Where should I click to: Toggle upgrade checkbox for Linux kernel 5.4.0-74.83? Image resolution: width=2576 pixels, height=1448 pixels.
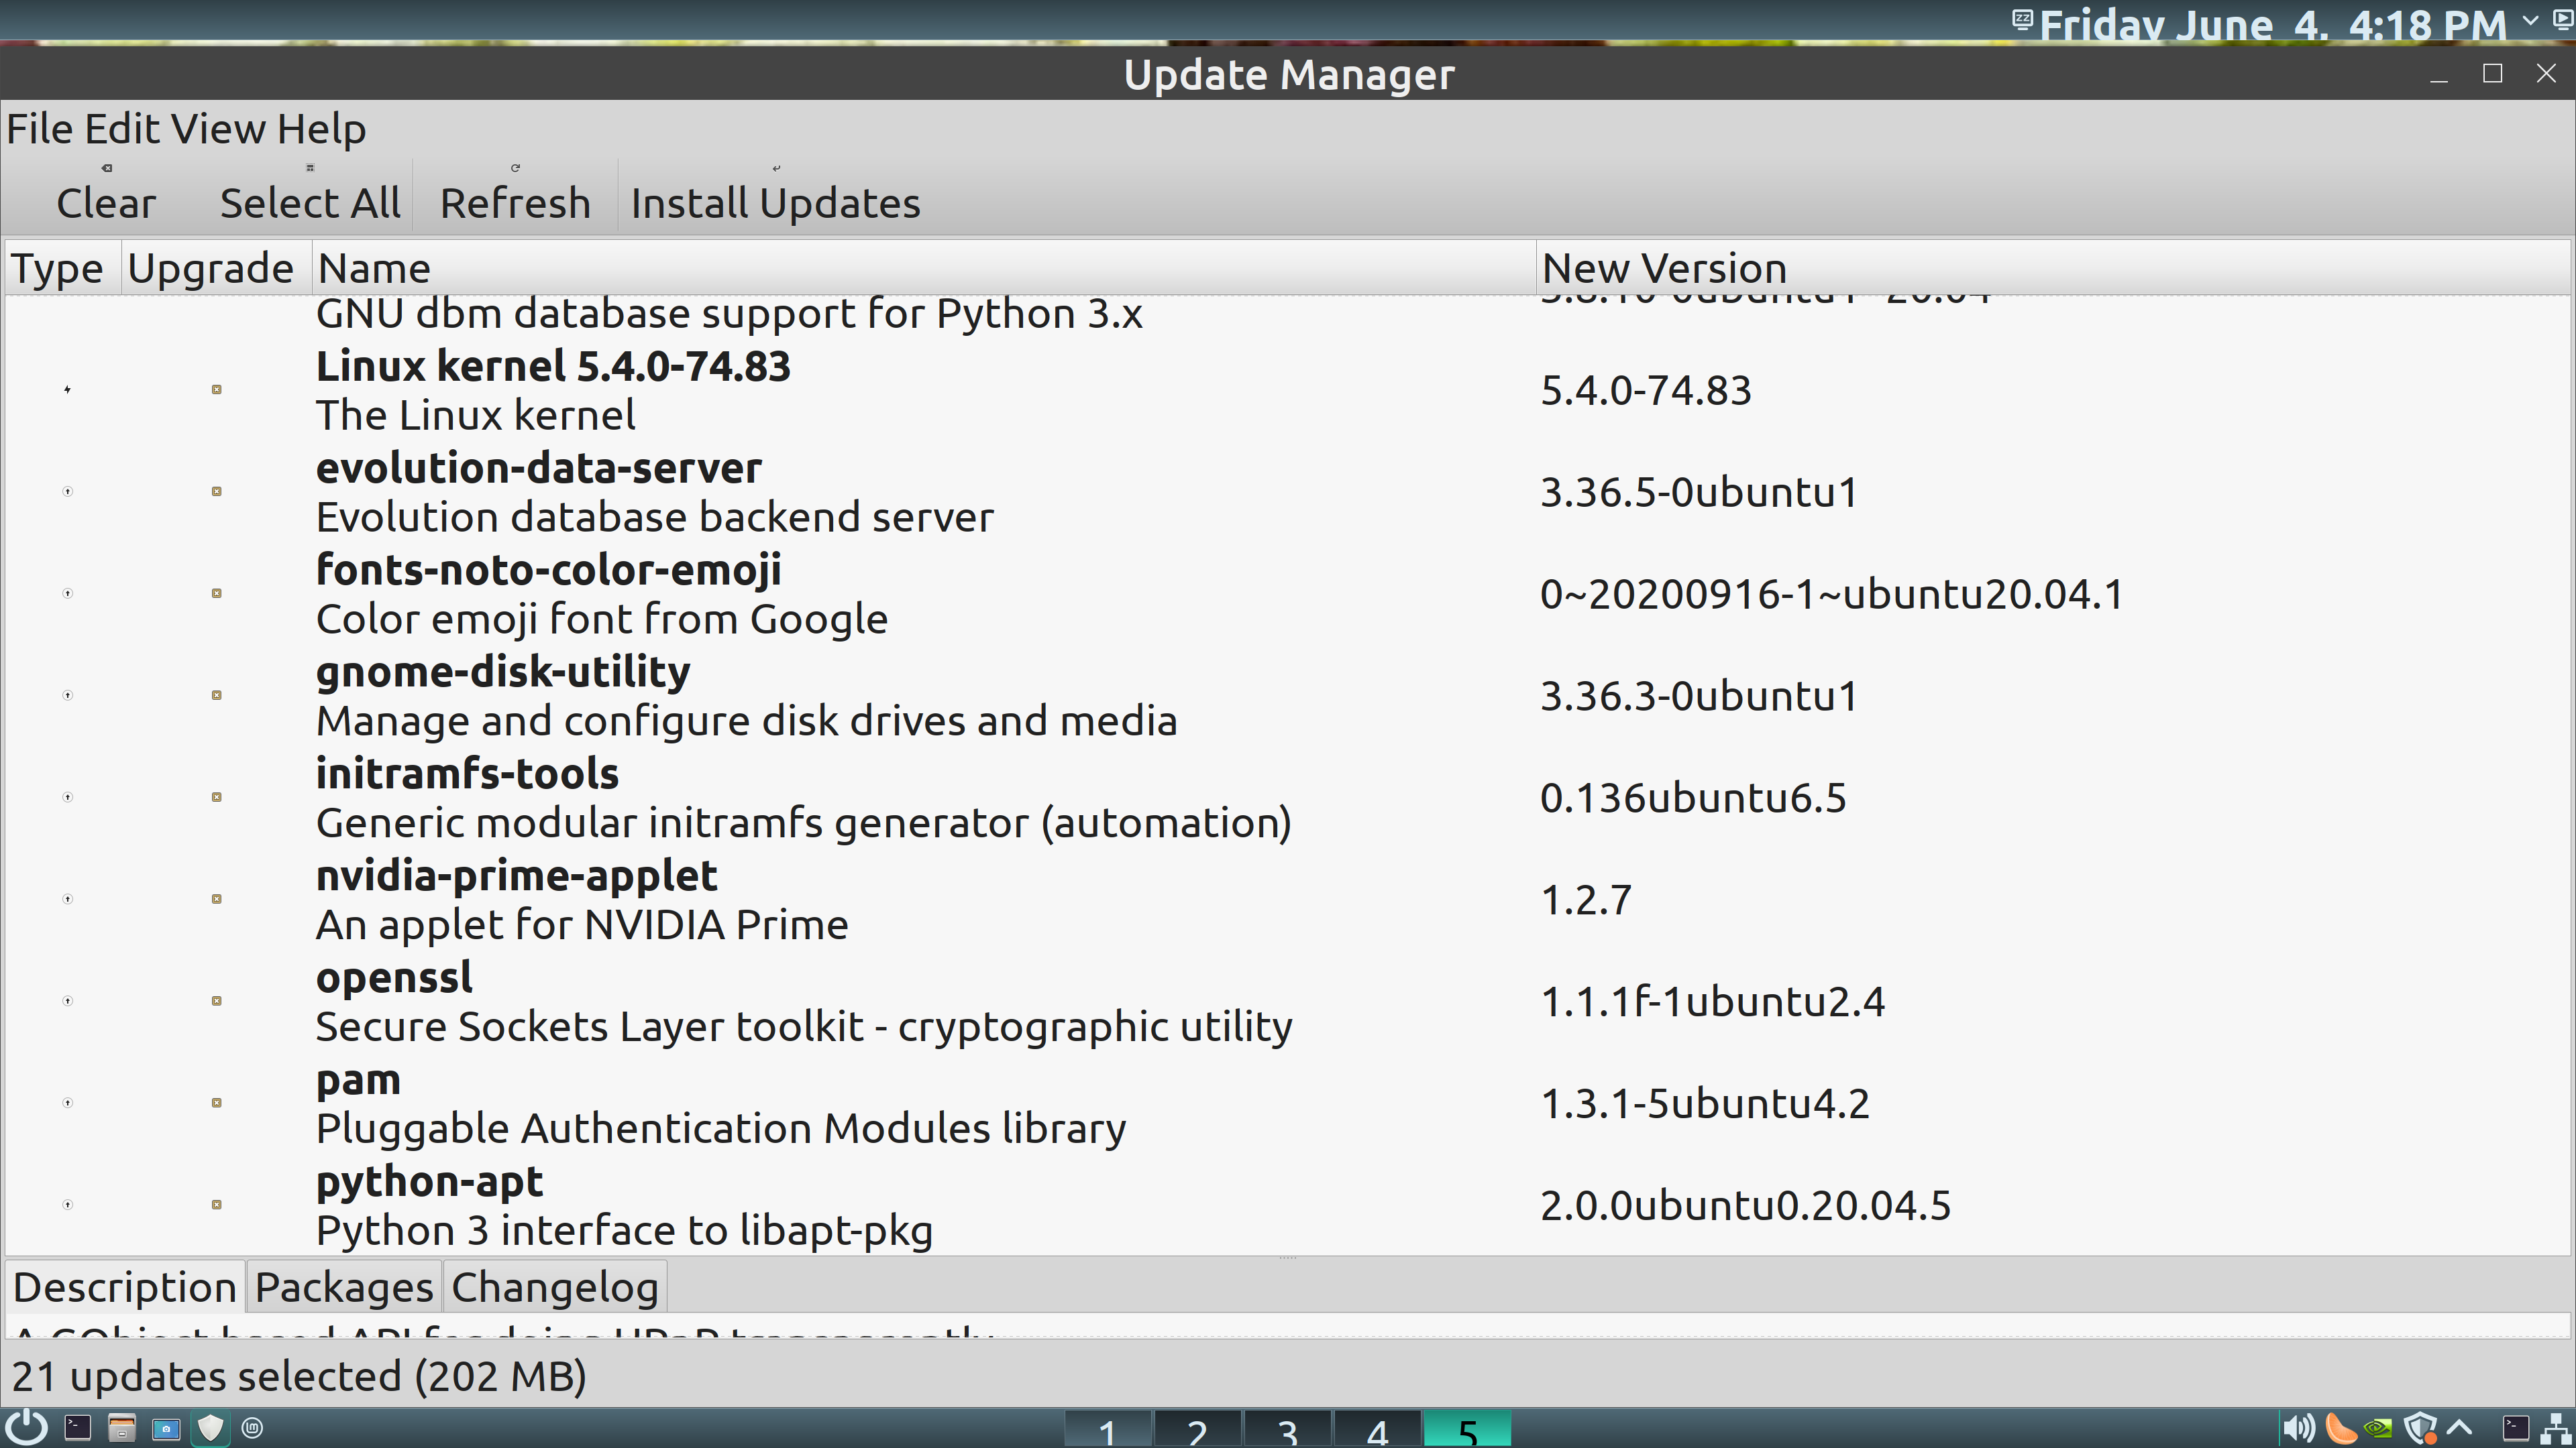tap(216, 389)
